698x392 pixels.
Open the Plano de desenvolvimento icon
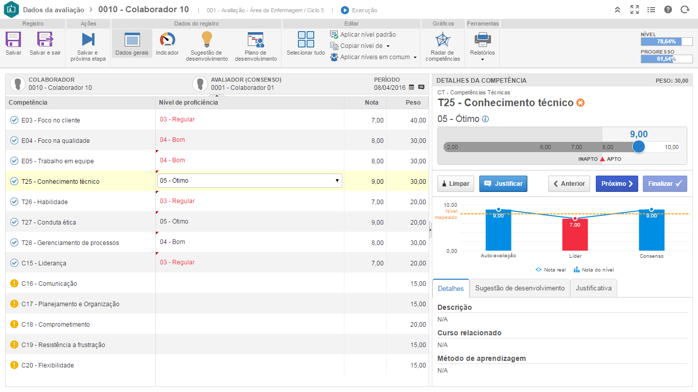[255, 40]
